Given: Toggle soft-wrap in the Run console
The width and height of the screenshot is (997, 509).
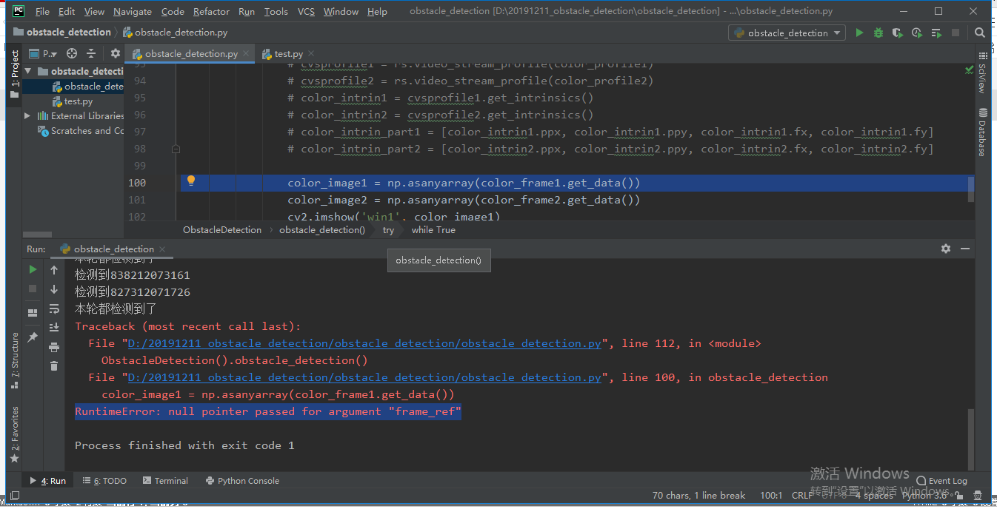Looking at the screenshot, I should 53,310.
